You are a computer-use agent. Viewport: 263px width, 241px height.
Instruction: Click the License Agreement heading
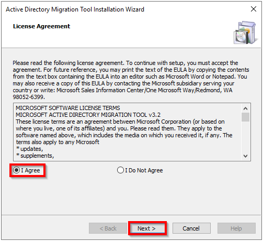[41, 26]
